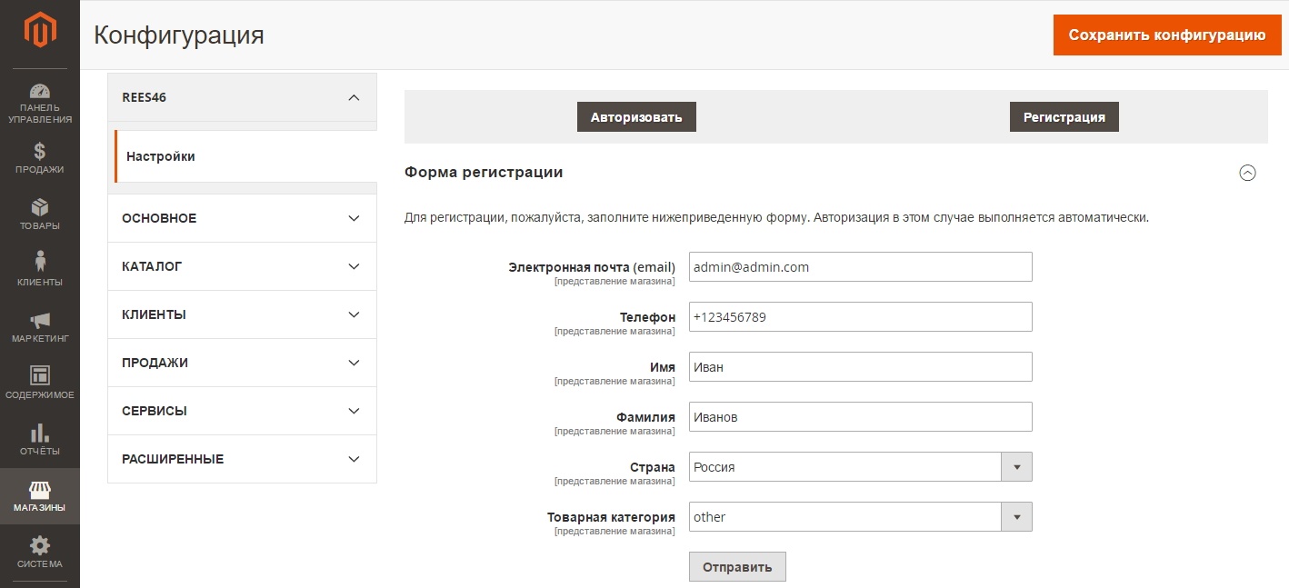Collapse the REES46 section chevron
Screen dimensions: 1289x588
tap(354, 97)
